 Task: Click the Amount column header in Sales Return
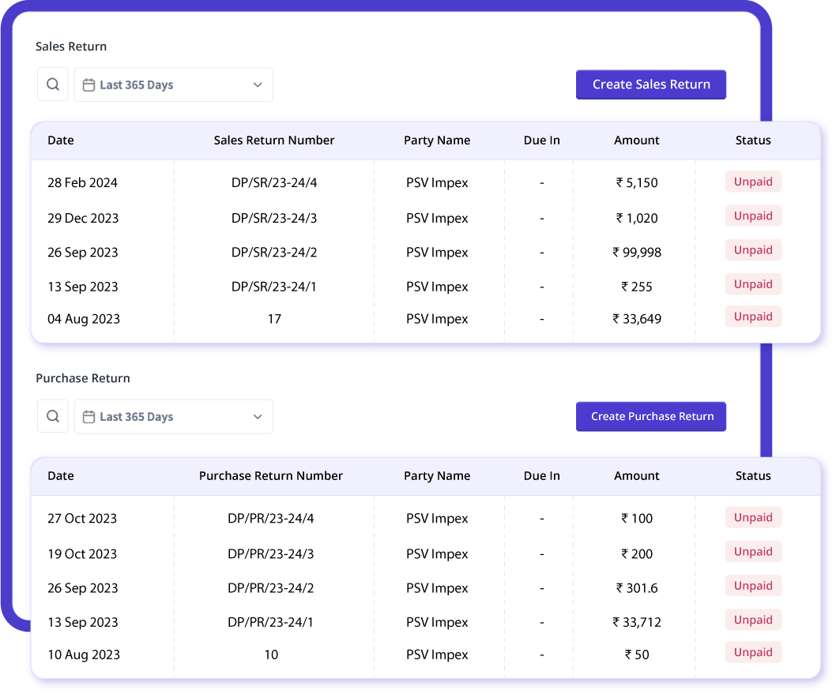(636, 140)
